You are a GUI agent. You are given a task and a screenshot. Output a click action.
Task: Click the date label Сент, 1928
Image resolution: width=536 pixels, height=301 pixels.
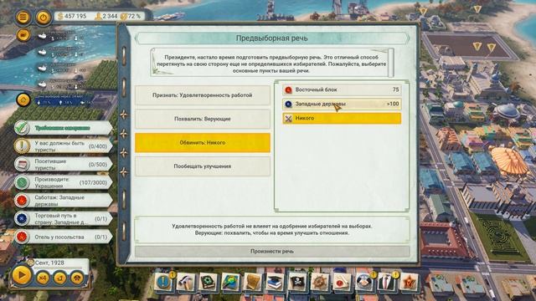point(49,263)
